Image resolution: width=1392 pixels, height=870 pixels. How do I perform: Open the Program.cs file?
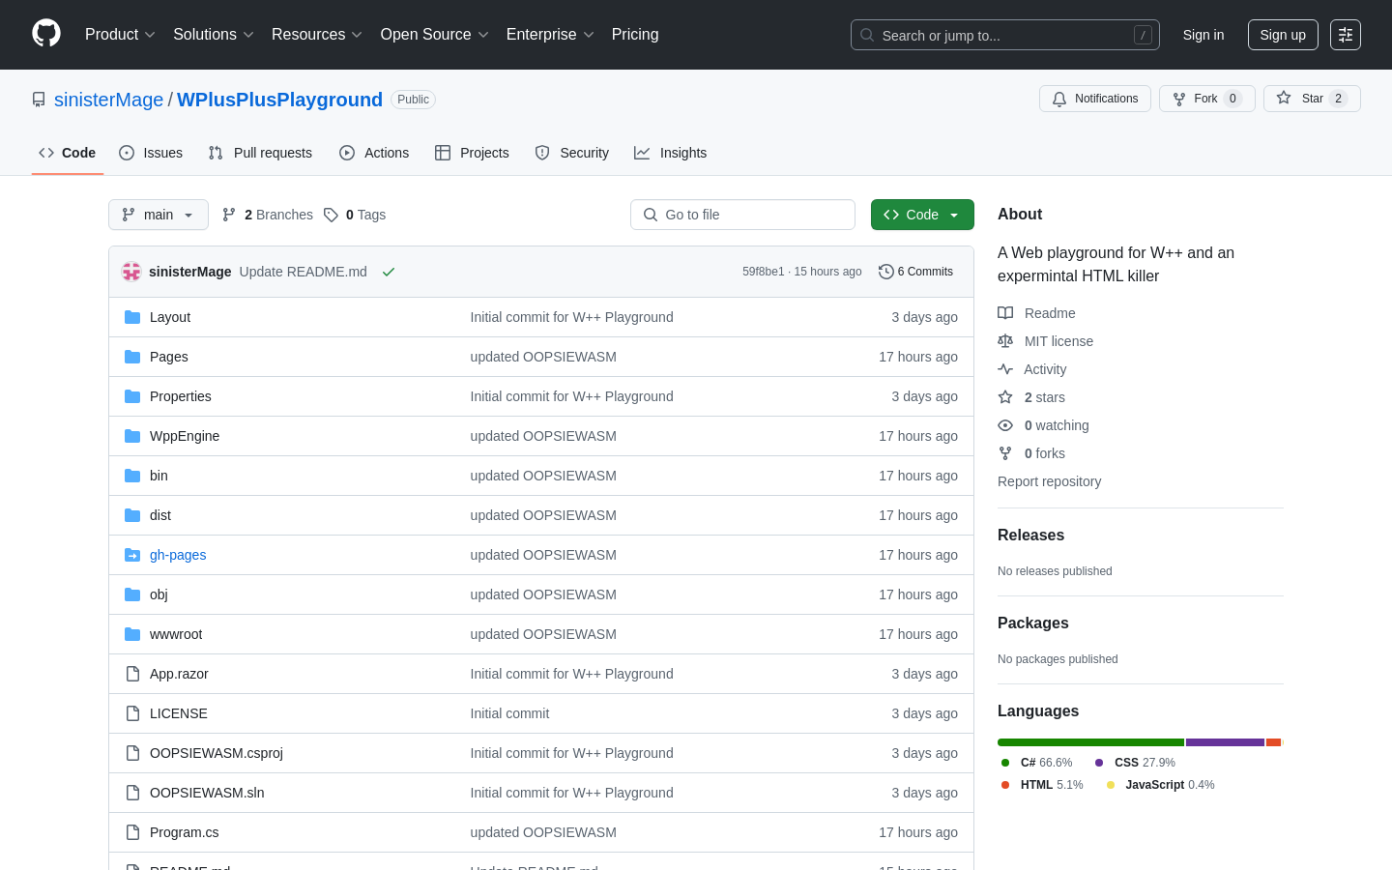click(185, 832)
